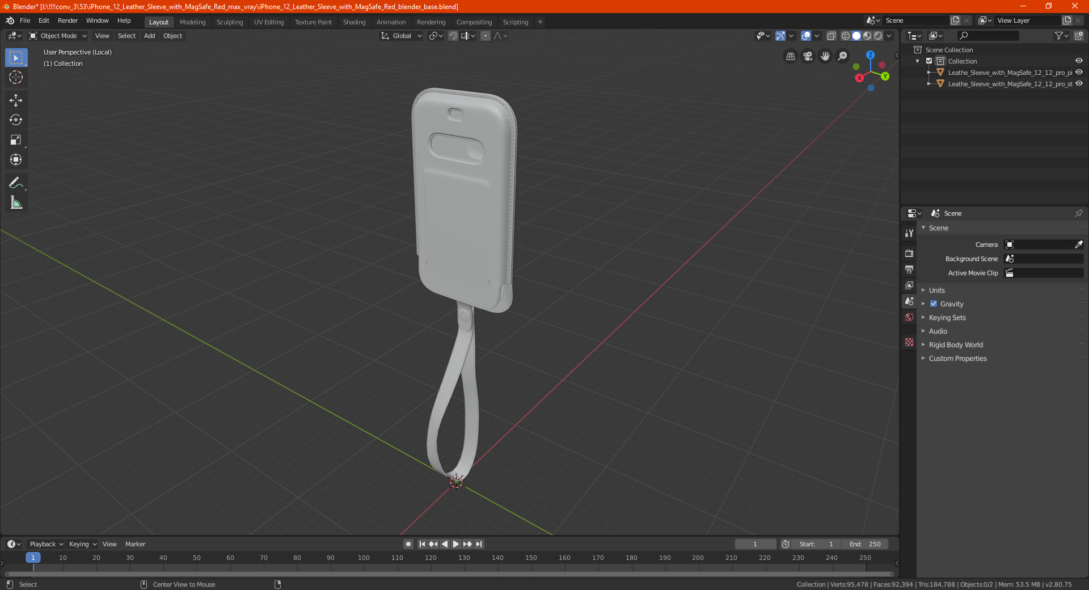The height and width of the screenshot is (590, 1089).
Task: Toggle auto keying record button
Action: coord(408,544)
